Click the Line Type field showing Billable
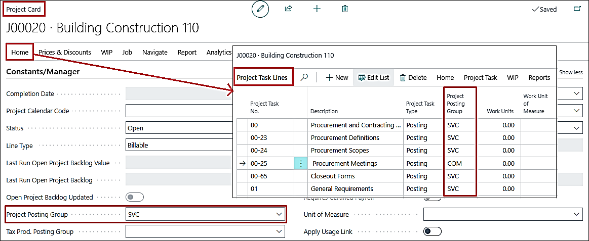 [x=179, y=145]
